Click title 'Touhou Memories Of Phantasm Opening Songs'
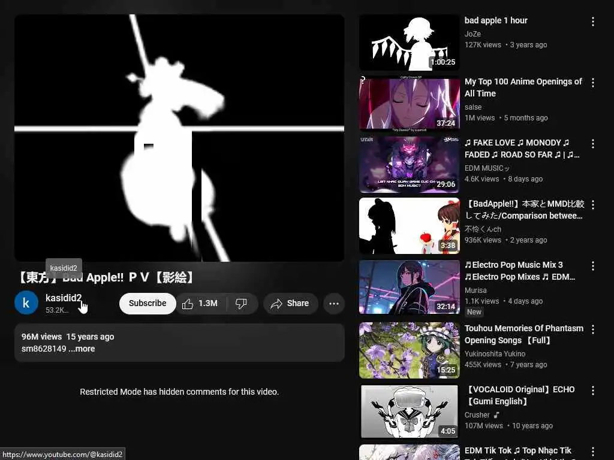Screen dimensions: 614x460 524,334
